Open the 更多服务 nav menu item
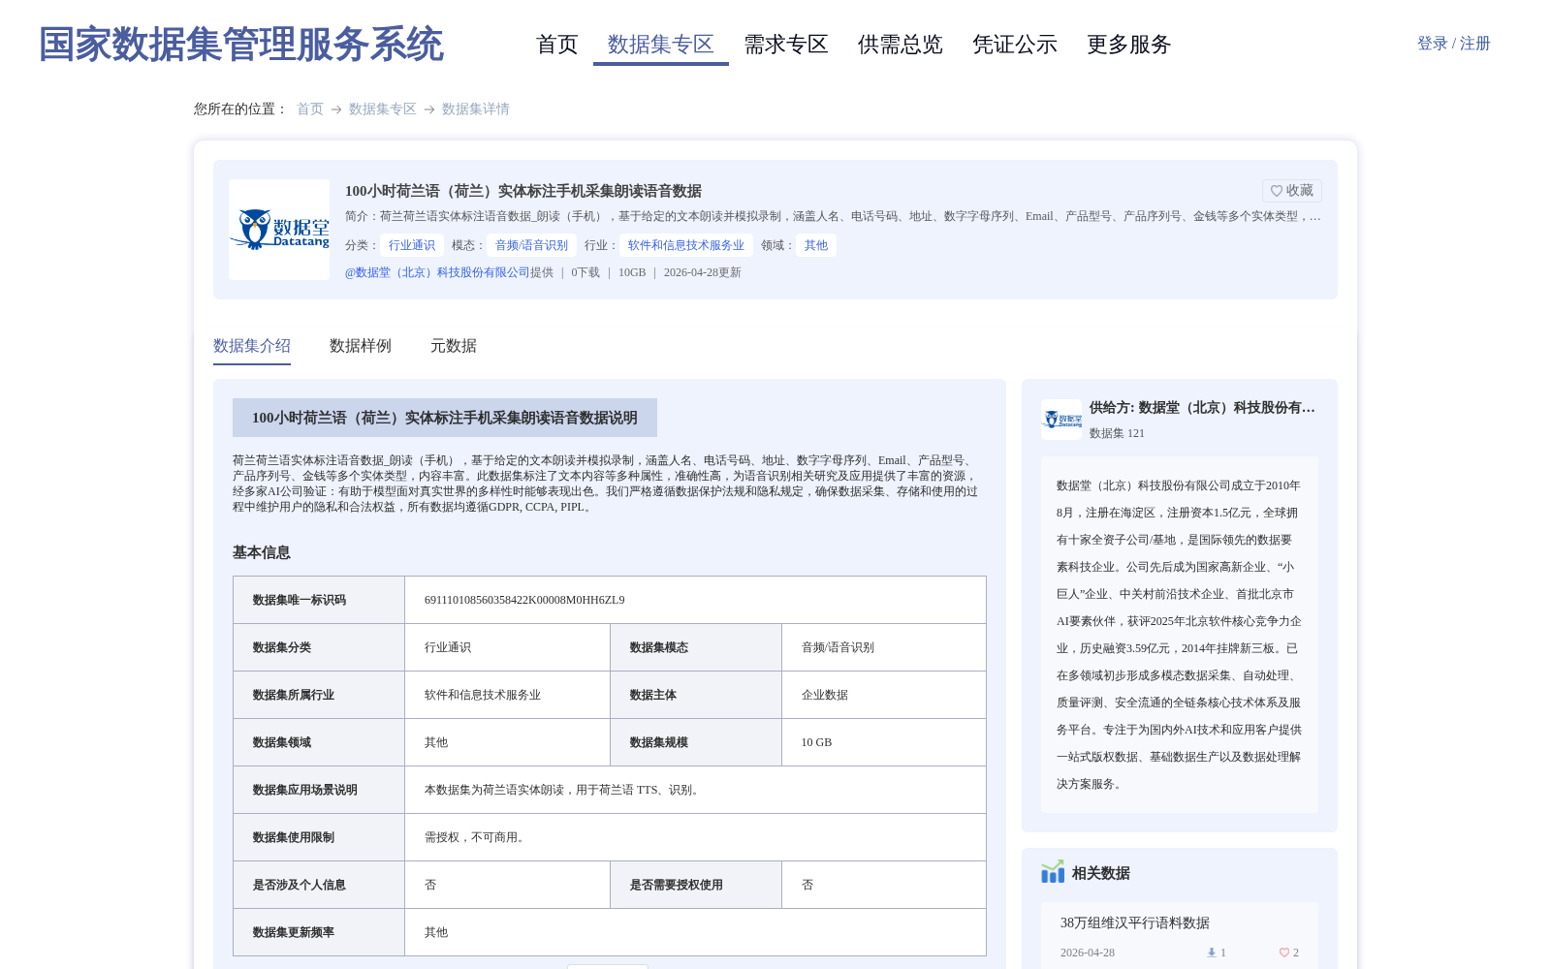Screen dimensions: 1551x969 coord(1129,45)
